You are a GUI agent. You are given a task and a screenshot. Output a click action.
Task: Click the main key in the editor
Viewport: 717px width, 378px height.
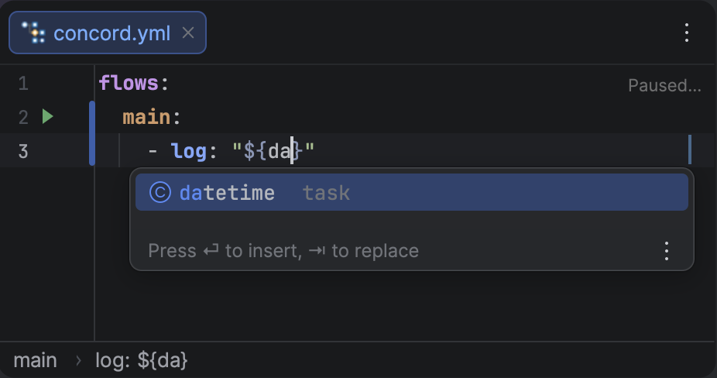(146, 117)
